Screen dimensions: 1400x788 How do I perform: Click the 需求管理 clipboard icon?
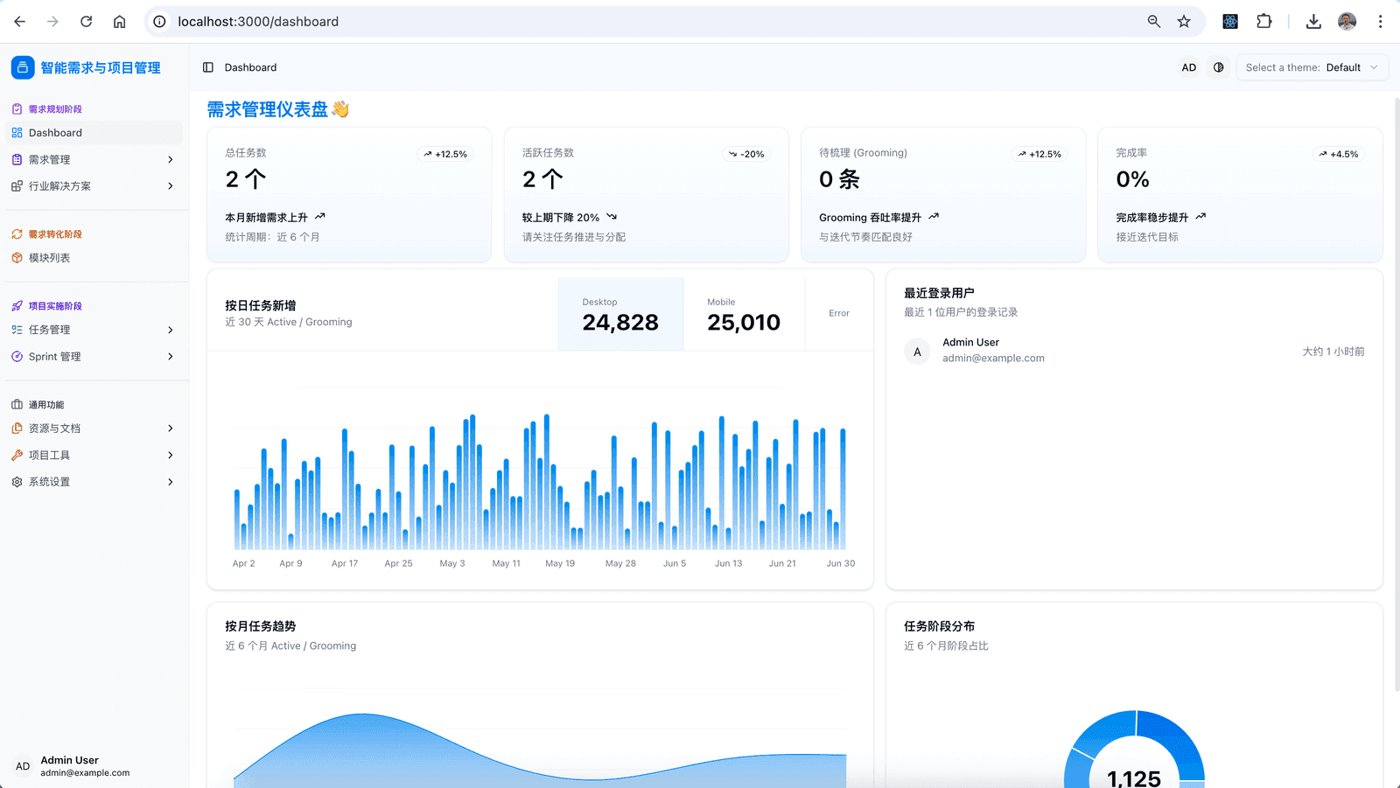[17, 159]
